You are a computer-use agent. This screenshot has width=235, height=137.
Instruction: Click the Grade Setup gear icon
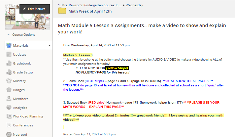tap(9, 72)
